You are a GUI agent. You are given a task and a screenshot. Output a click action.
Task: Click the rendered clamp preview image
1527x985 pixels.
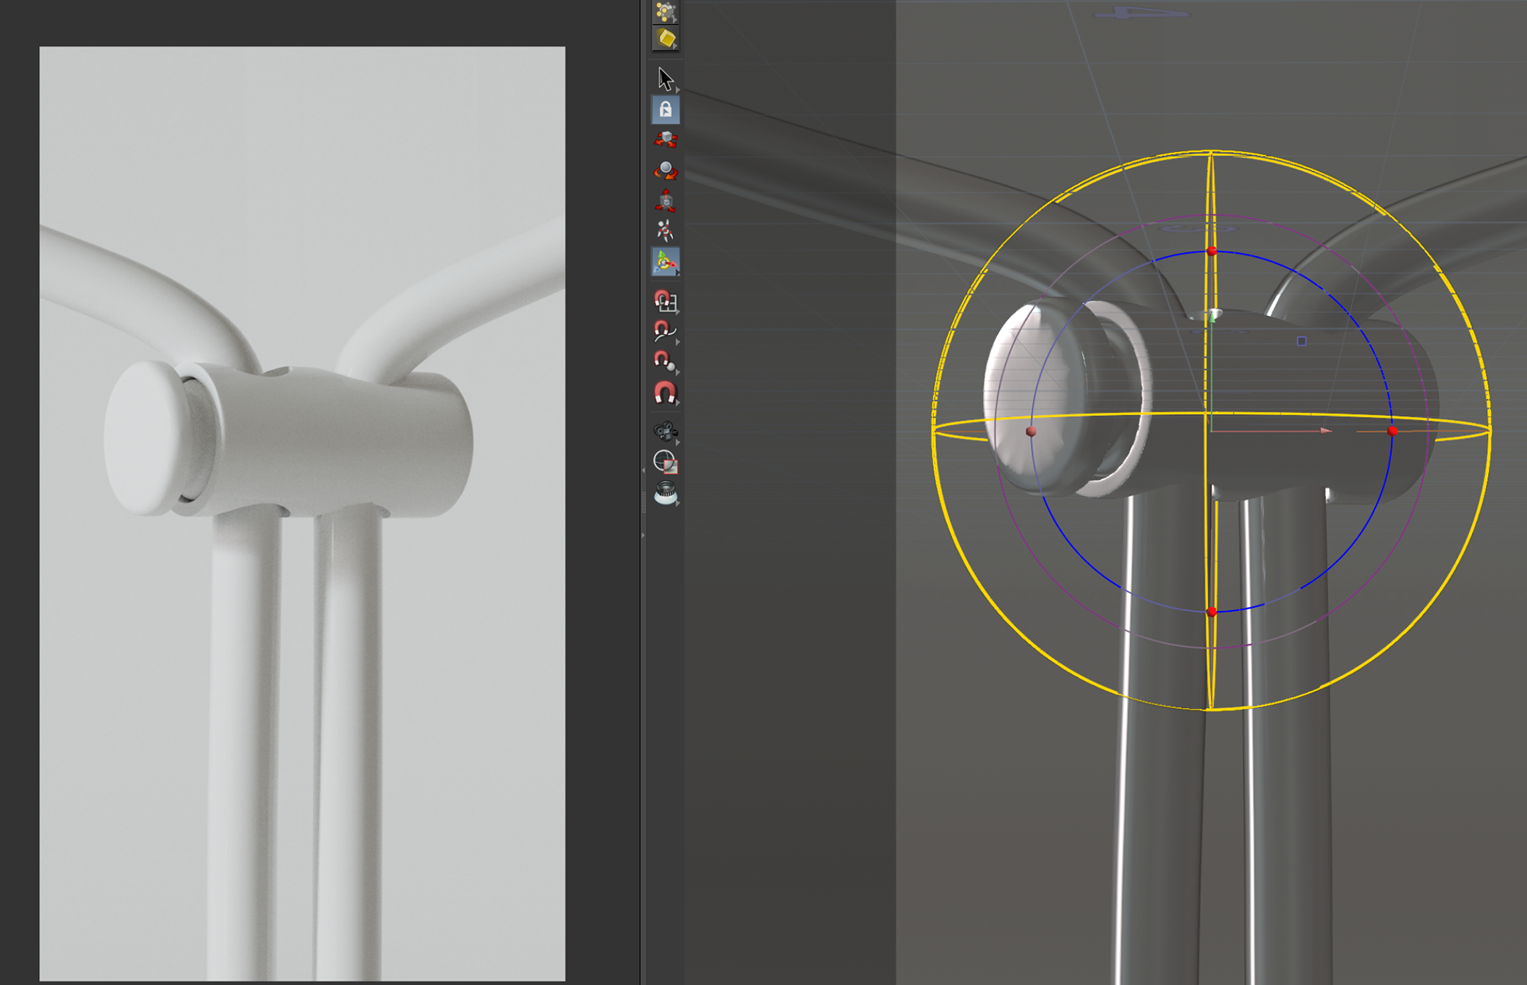pos(302,513)
